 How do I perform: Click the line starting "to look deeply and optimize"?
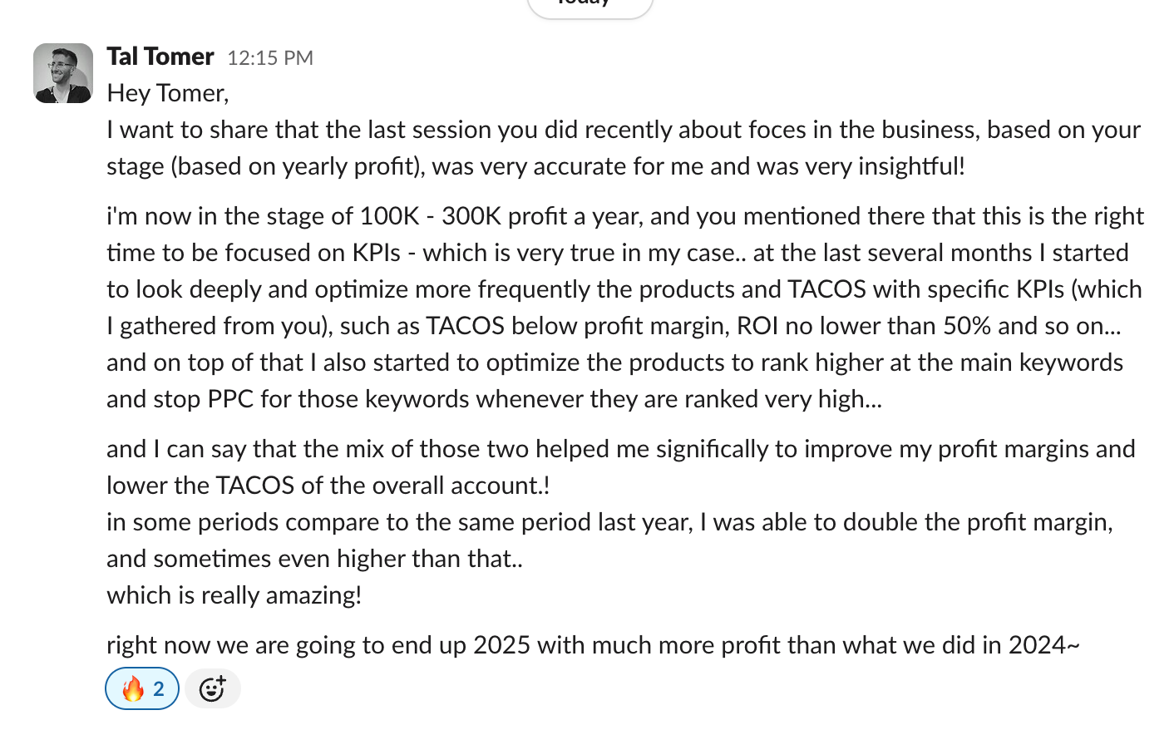pyautogui.click(x=624, y=289)
